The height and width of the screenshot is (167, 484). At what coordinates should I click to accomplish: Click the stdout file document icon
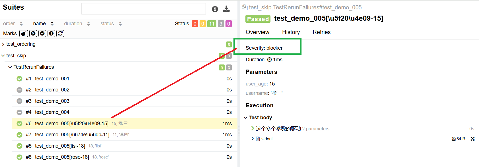pos(258,139)
